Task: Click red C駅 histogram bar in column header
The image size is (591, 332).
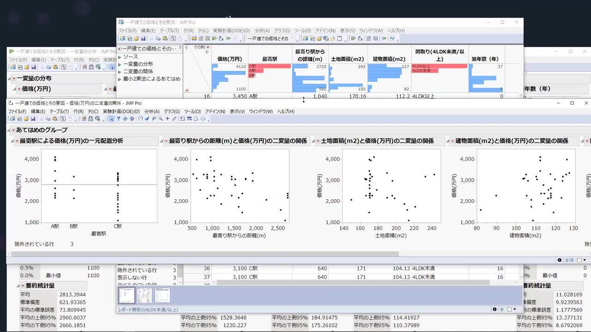Action: pyautogui.click(x=270, y=66)
